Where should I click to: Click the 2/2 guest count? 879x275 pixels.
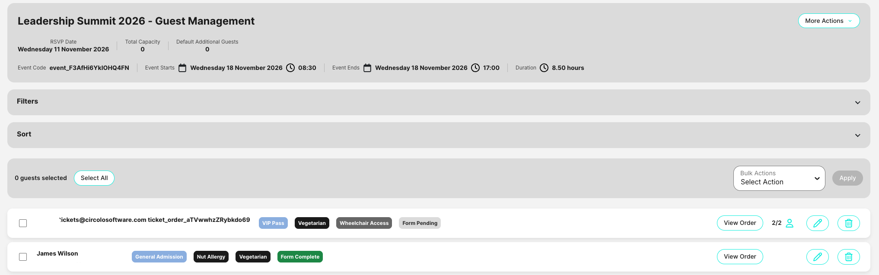point(777,223)
